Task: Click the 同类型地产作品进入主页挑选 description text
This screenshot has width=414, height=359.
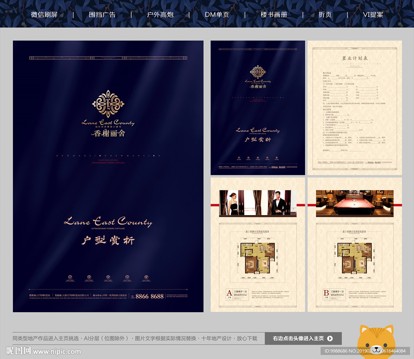Action: 46,338
